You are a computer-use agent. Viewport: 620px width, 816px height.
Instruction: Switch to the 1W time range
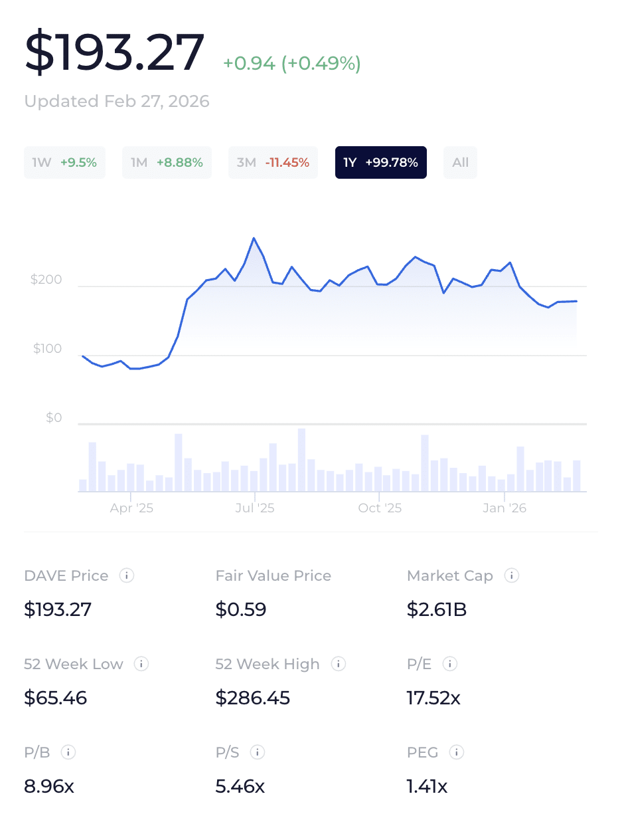click(64, 163)
